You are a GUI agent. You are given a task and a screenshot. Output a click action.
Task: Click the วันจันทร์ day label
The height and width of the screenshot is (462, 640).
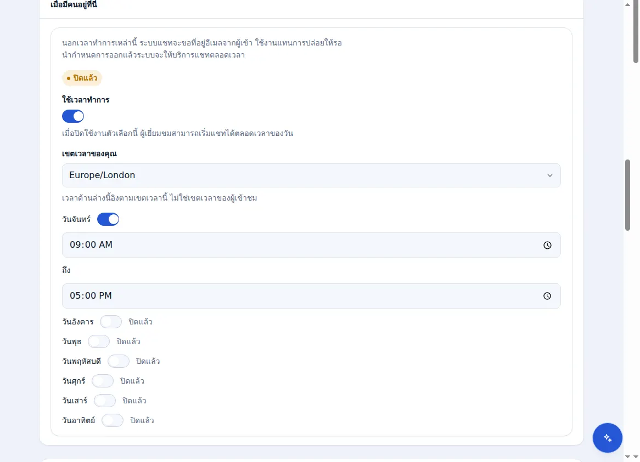pyautogui.click(x=76, y=219)
